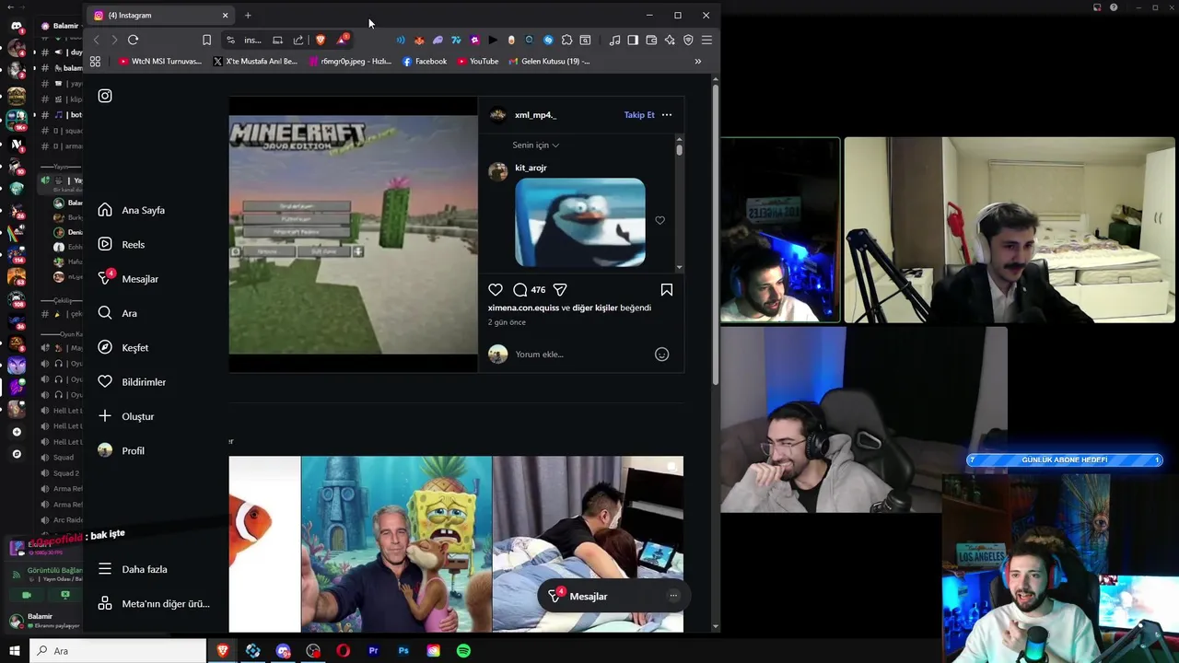Open a new browser tab
Viewport: 1179px width, 663px height.
(x=248, y=15)
